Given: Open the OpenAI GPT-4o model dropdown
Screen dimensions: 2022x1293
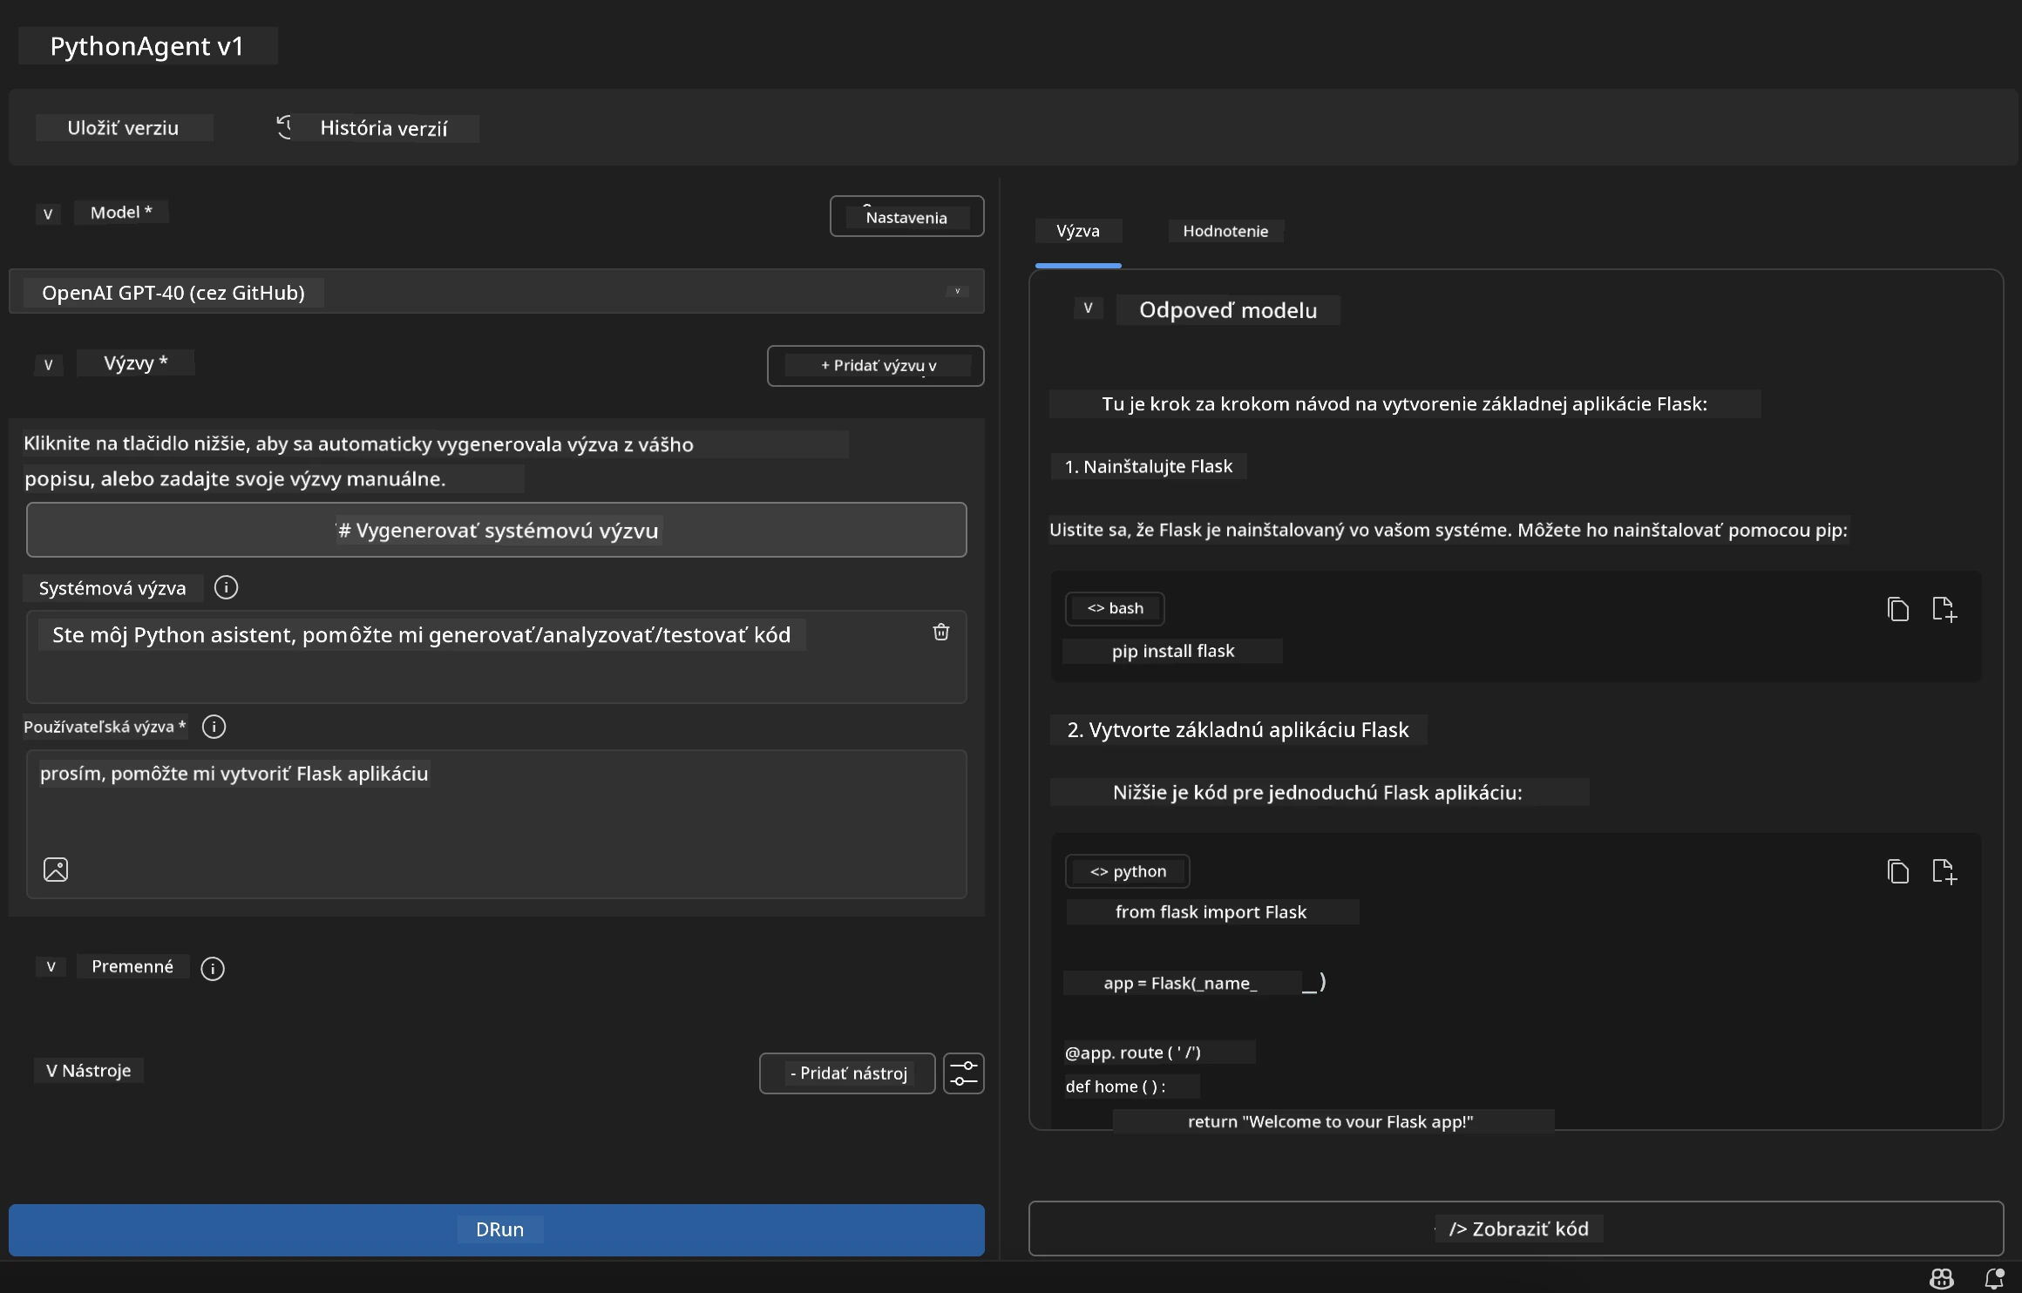Looking at the screenshot, I should click(x=496, y=292).
